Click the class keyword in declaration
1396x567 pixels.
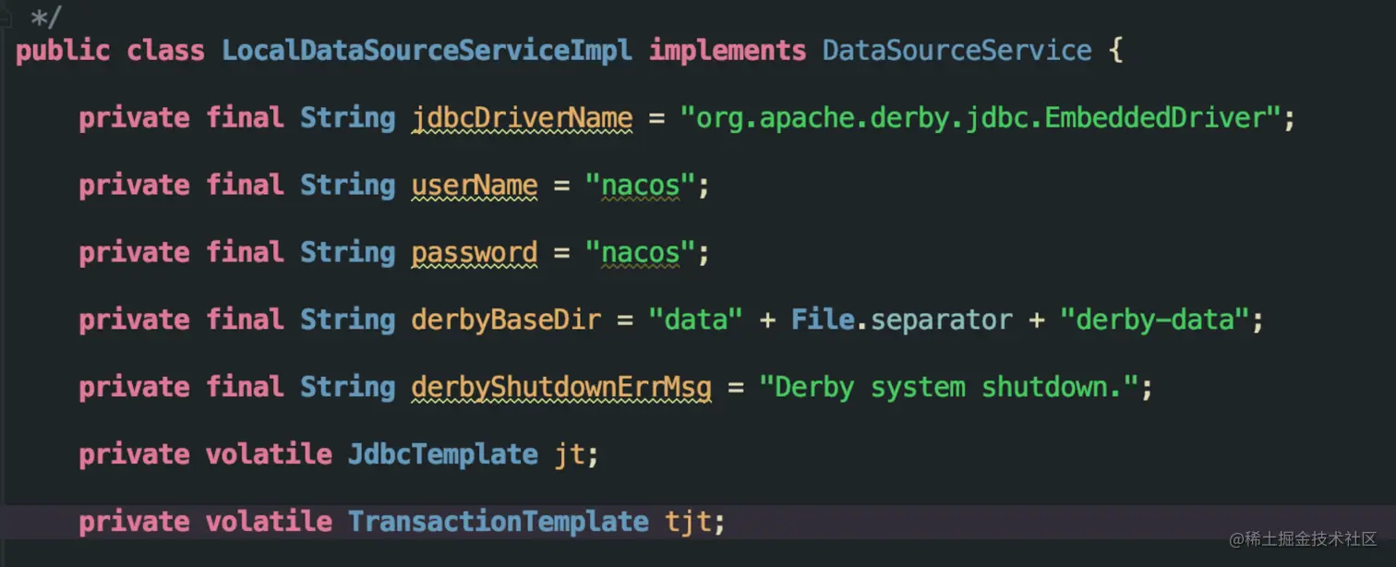pyautogui.click(x=166, y=50)
